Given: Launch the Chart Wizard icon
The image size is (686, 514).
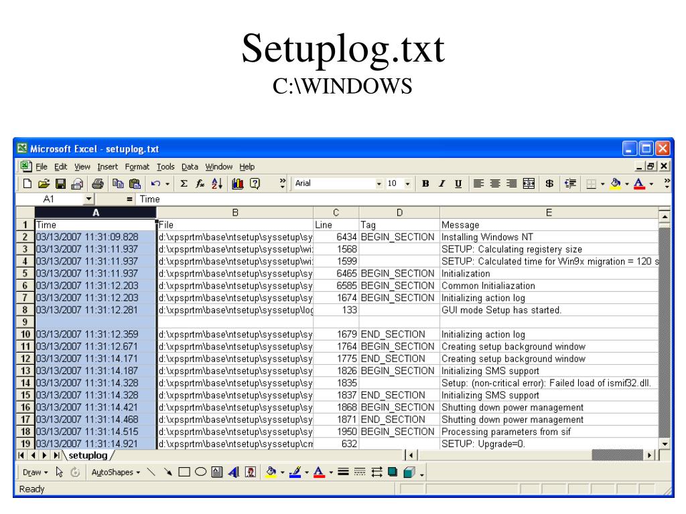Looking at the screenshot, I should [x=238, y=183].
